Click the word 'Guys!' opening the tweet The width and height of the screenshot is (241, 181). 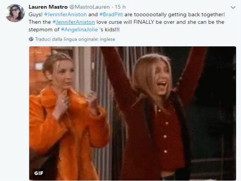(x=35, y=14)
